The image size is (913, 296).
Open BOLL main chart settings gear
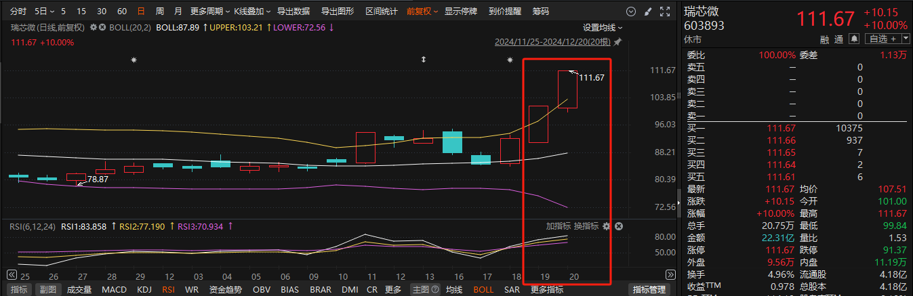click(x=94, y=27)
